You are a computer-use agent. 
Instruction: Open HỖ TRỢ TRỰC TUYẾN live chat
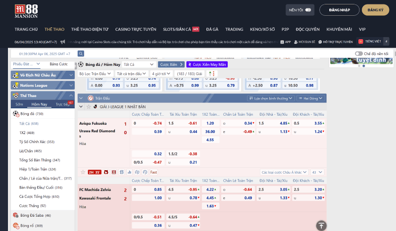click(x=336, y=42)
